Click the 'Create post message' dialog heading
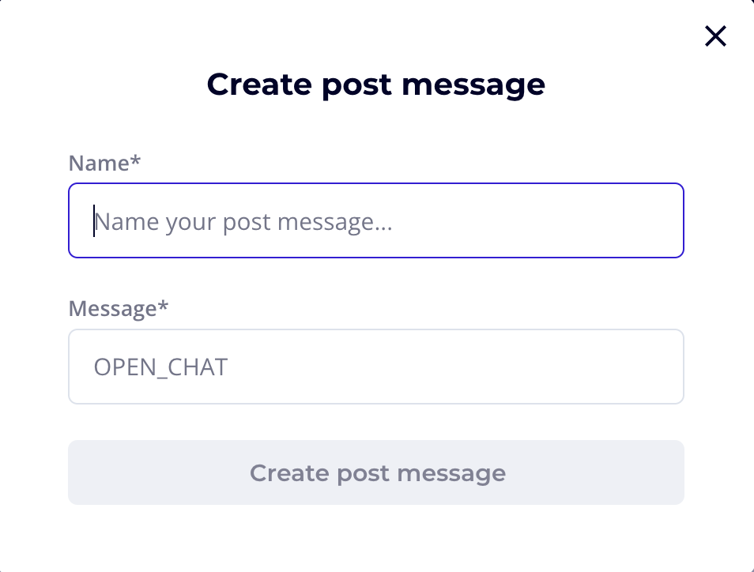Screen dimensions: 754x572 point(376,84)
